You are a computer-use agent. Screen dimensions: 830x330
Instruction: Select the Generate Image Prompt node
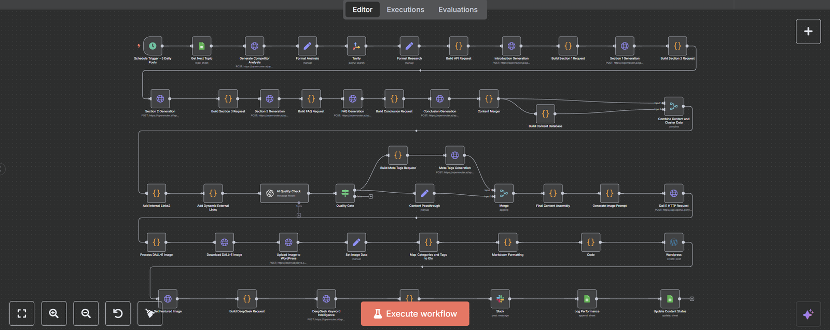(x=610, y=193)
